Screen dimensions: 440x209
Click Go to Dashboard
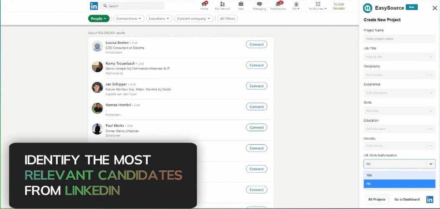pyautogui.click(x=407, y=199)
